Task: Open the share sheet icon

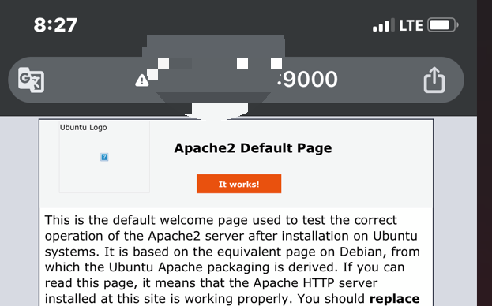Action: click(434, 80)
